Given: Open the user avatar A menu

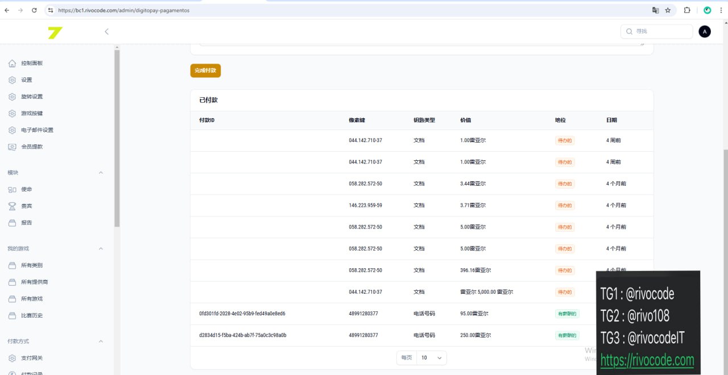Looking at the screenshot, I should (705, 32).
